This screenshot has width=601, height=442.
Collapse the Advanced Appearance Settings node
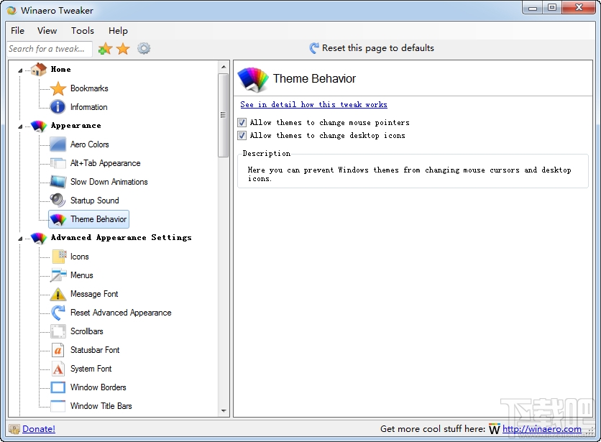[20, 239]
